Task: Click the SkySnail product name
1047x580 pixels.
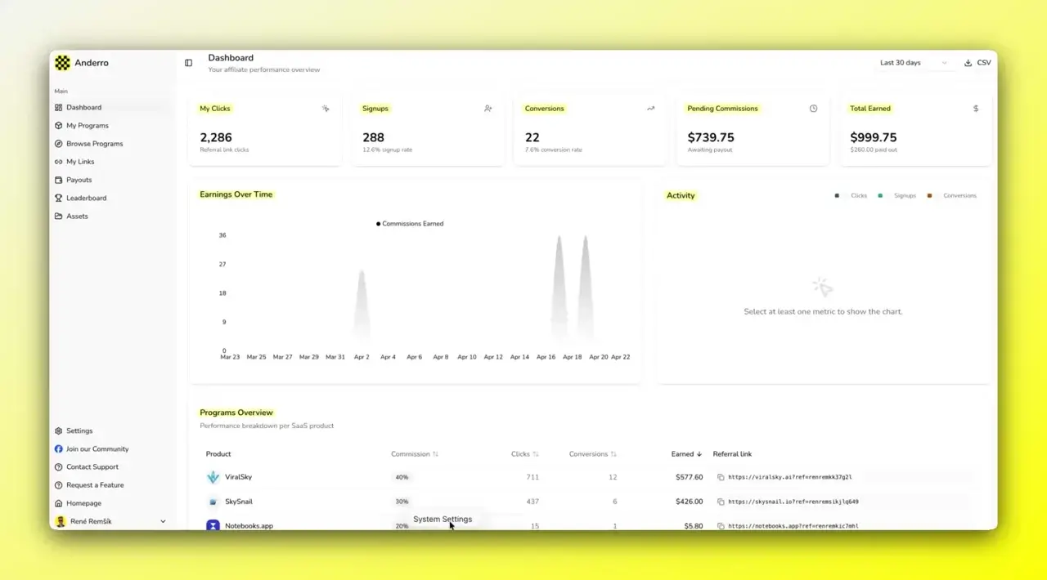Action: (x=239, y=502)
